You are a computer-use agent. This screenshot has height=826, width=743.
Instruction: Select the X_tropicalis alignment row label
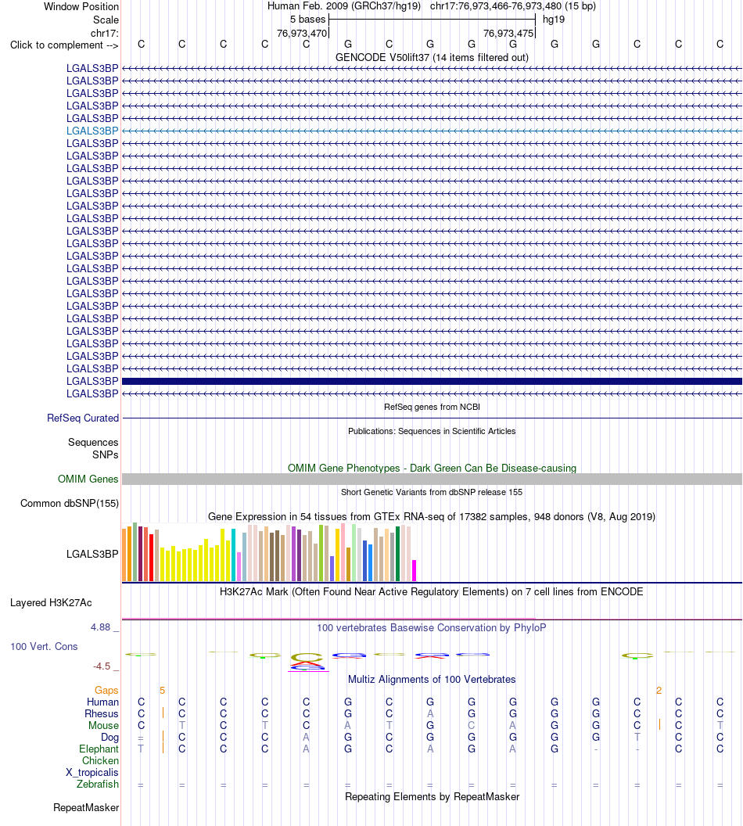92,772
